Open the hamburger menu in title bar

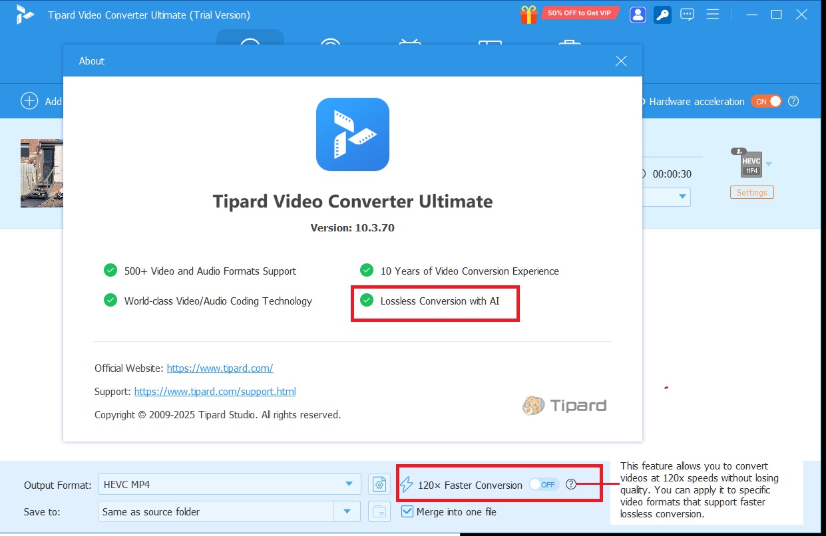(712, 15)
